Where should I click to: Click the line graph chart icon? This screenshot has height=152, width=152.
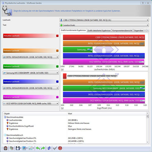coord(30,148)
